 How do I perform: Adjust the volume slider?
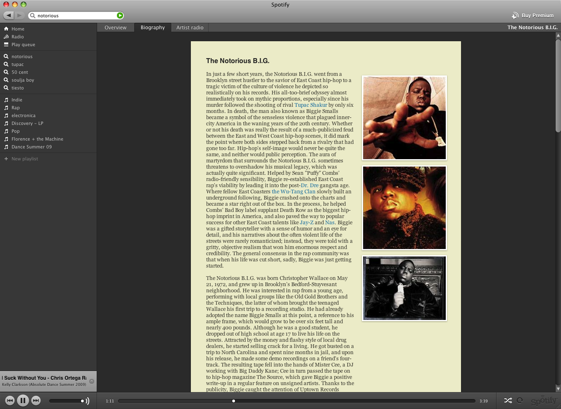[67, 401]
